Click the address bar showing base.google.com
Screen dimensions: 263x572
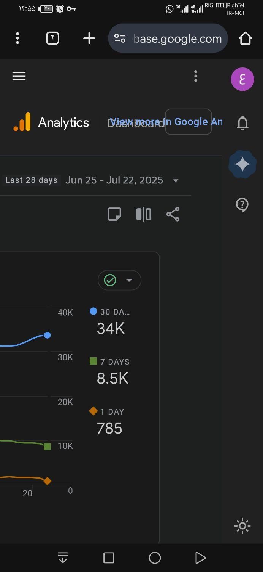tap(168, 38)
